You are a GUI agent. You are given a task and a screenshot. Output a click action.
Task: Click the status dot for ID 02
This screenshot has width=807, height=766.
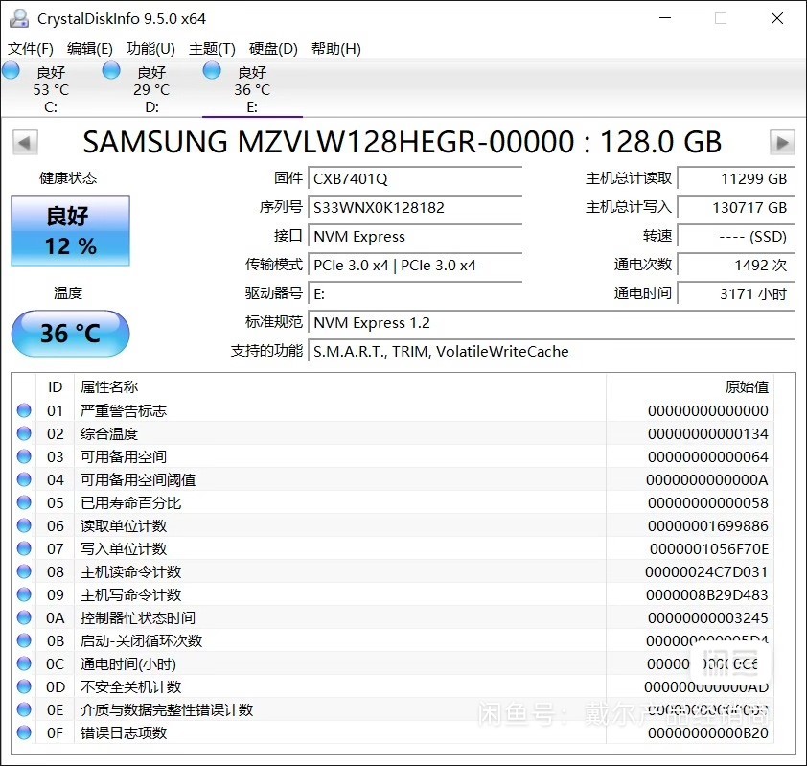24,433
